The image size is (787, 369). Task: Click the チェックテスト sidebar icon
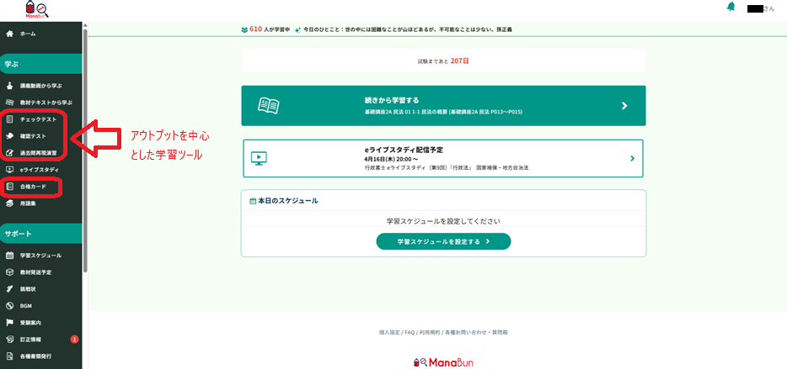(9, 119)
